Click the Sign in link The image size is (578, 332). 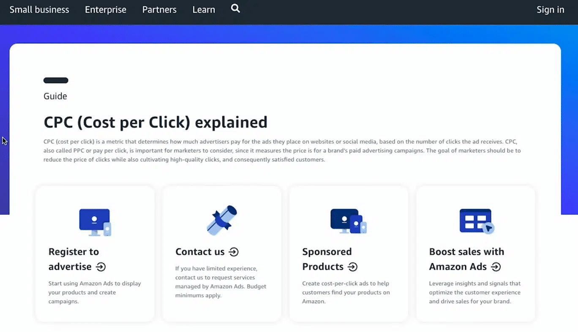[550, 10]
